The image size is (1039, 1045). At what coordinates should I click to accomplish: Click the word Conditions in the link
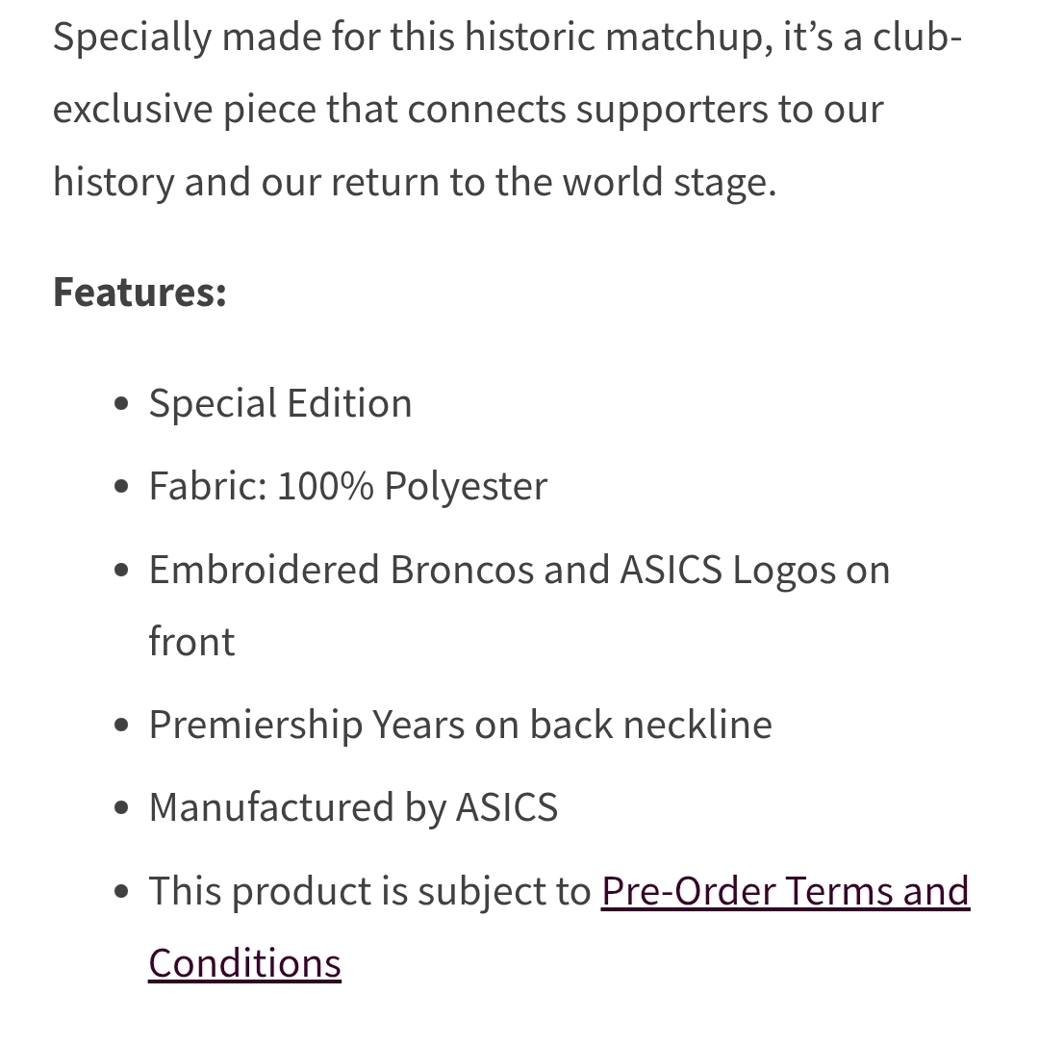click(244, 964)
